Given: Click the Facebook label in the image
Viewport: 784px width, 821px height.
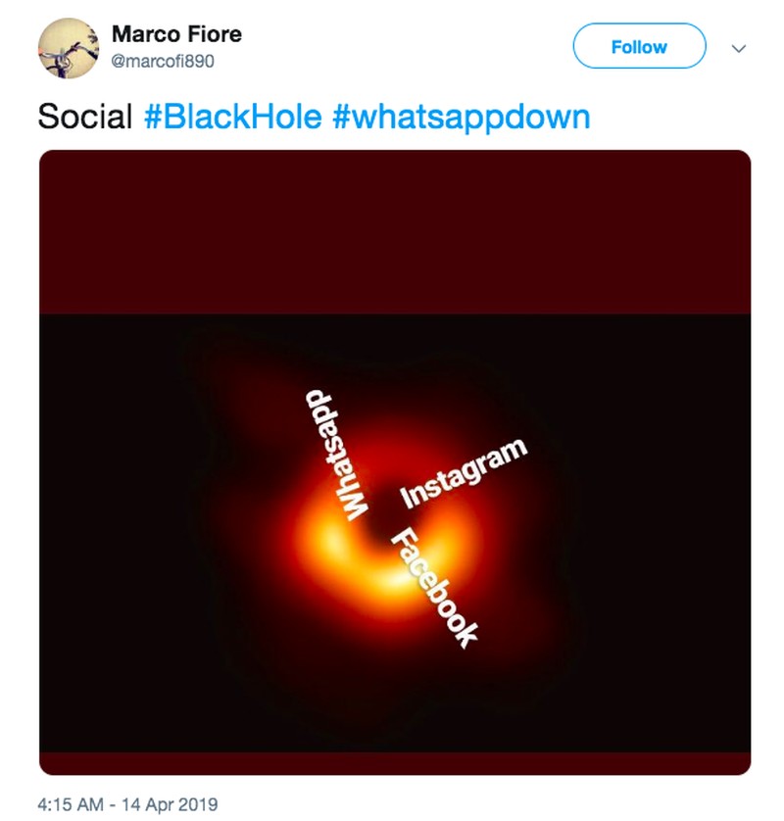Looking at the screenshot, I should pos(436,588).
